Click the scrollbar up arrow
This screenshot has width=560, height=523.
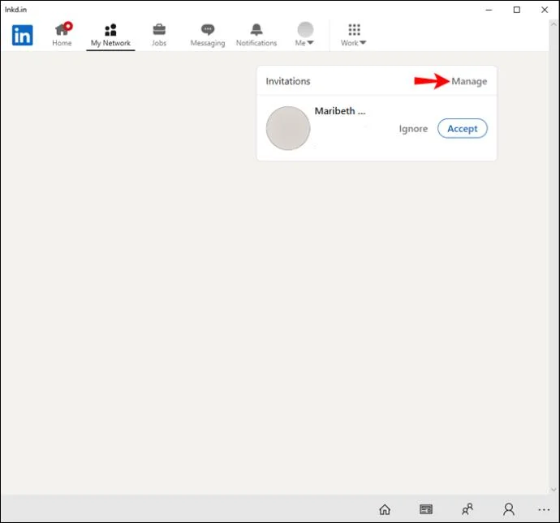coord(554,24)
